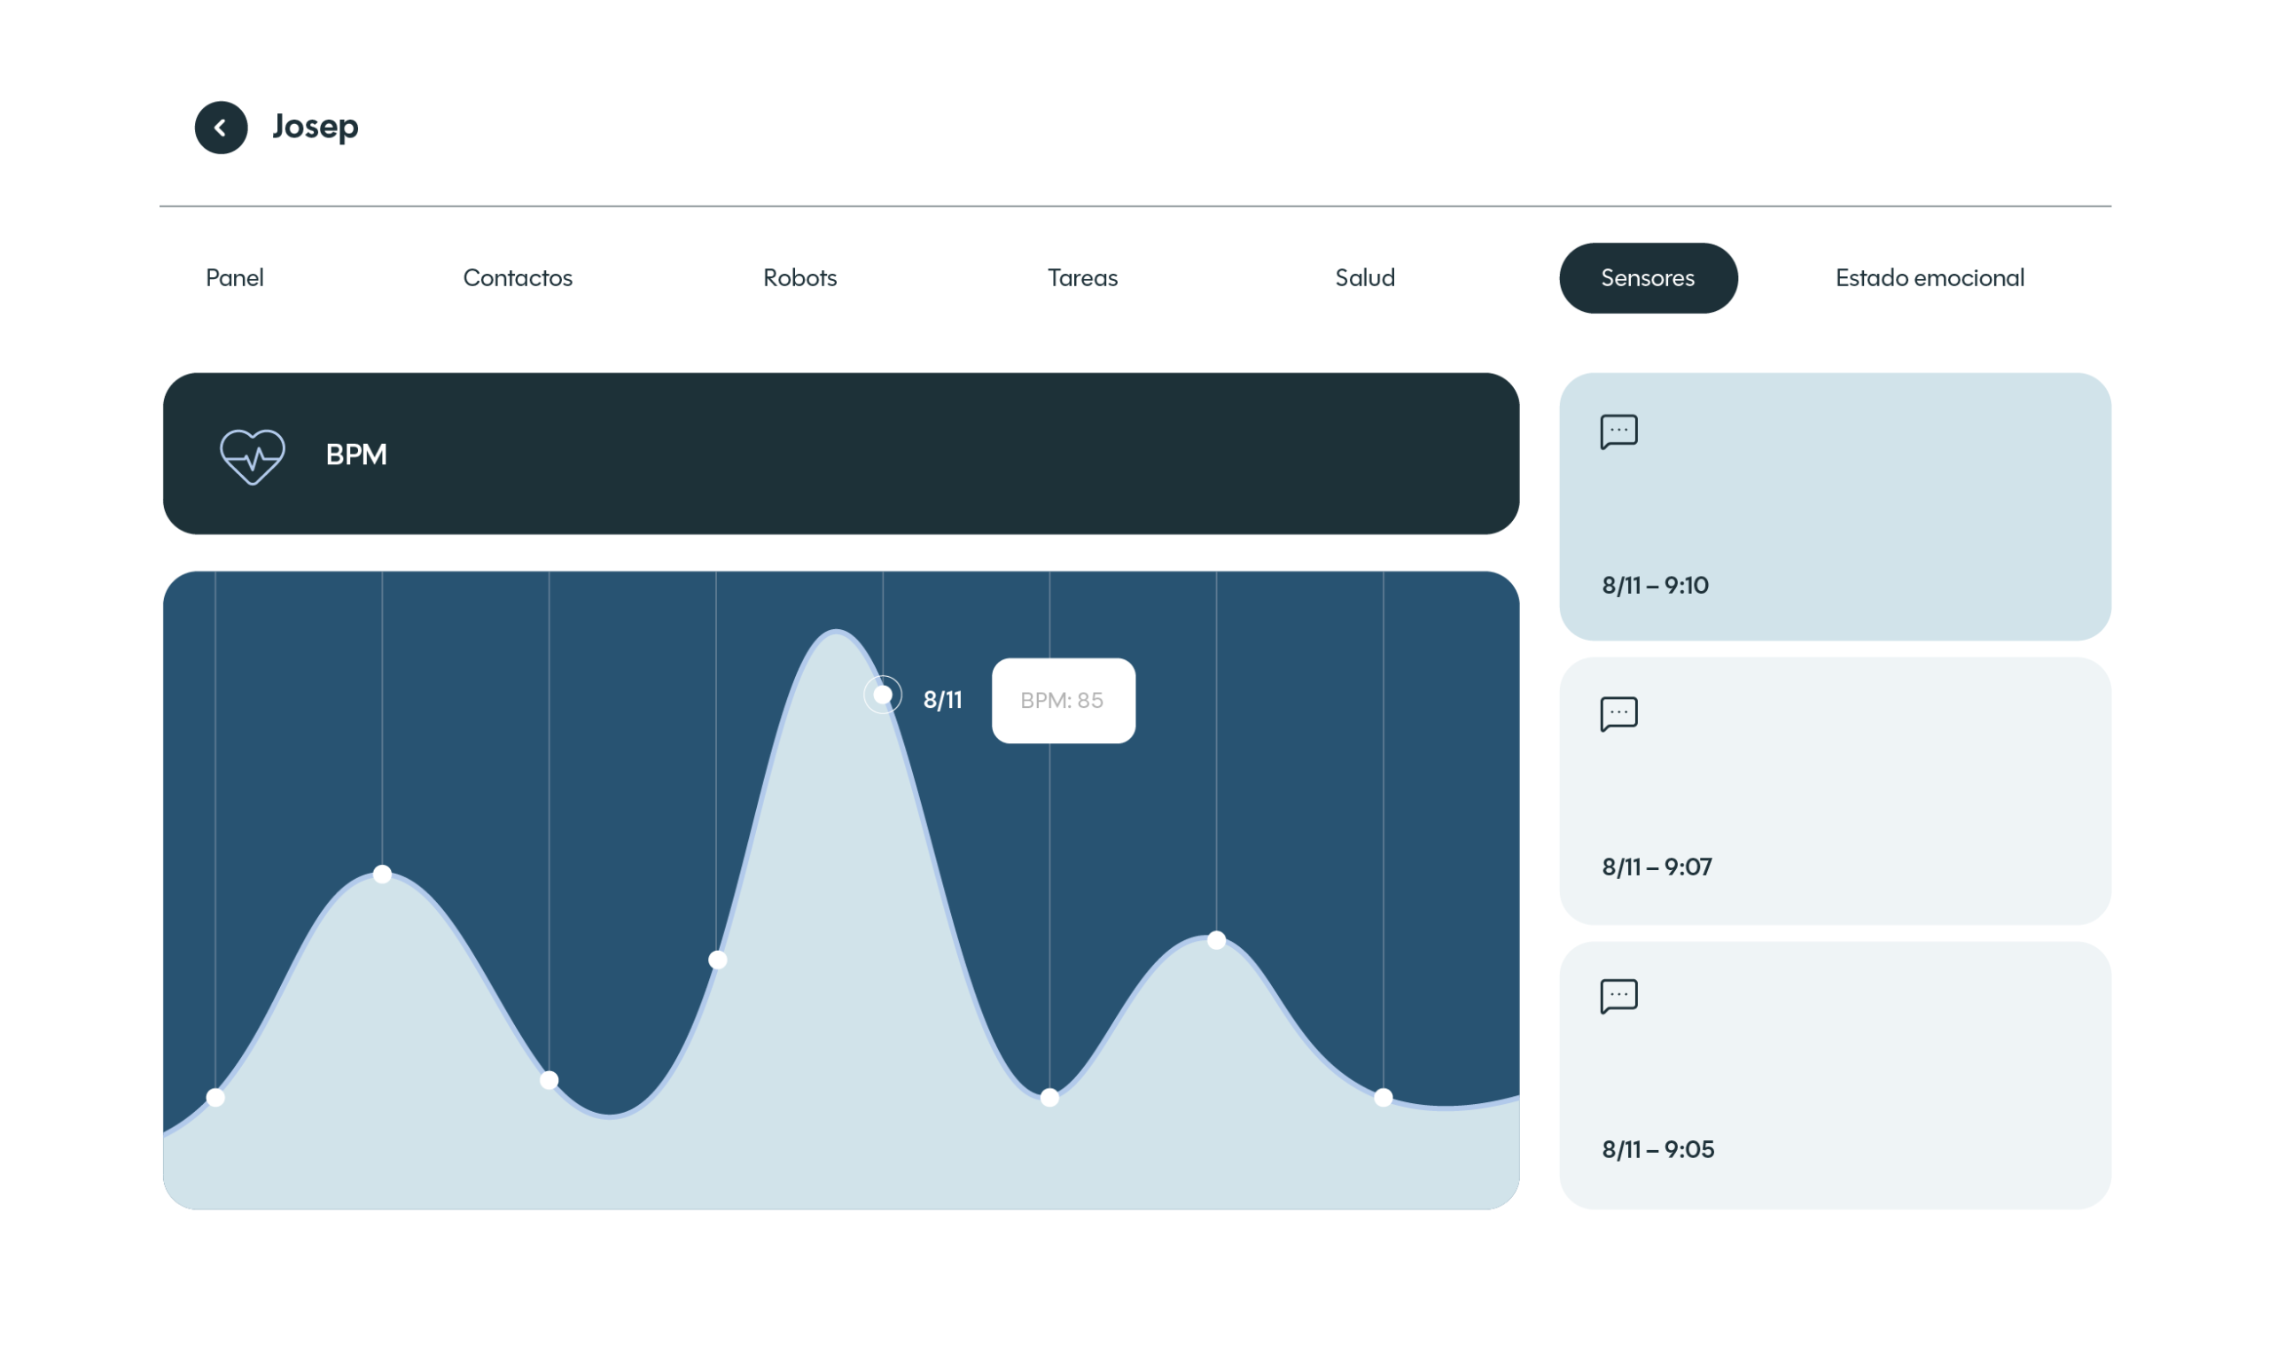This screenshot has width=2269, height=1345.
Task: Switch to the Contactos tab
Action: (x=518, y=278)
